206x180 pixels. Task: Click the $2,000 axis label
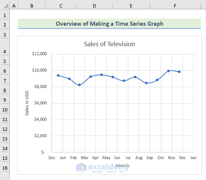point(40,136)
